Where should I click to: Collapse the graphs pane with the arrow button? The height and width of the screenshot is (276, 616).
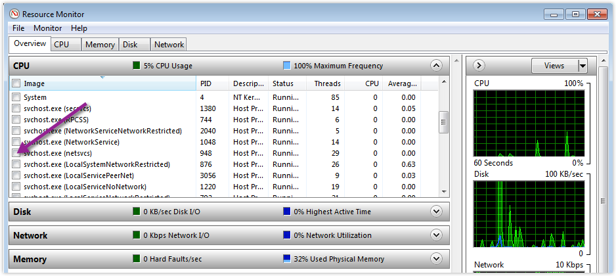click(479, 66)
